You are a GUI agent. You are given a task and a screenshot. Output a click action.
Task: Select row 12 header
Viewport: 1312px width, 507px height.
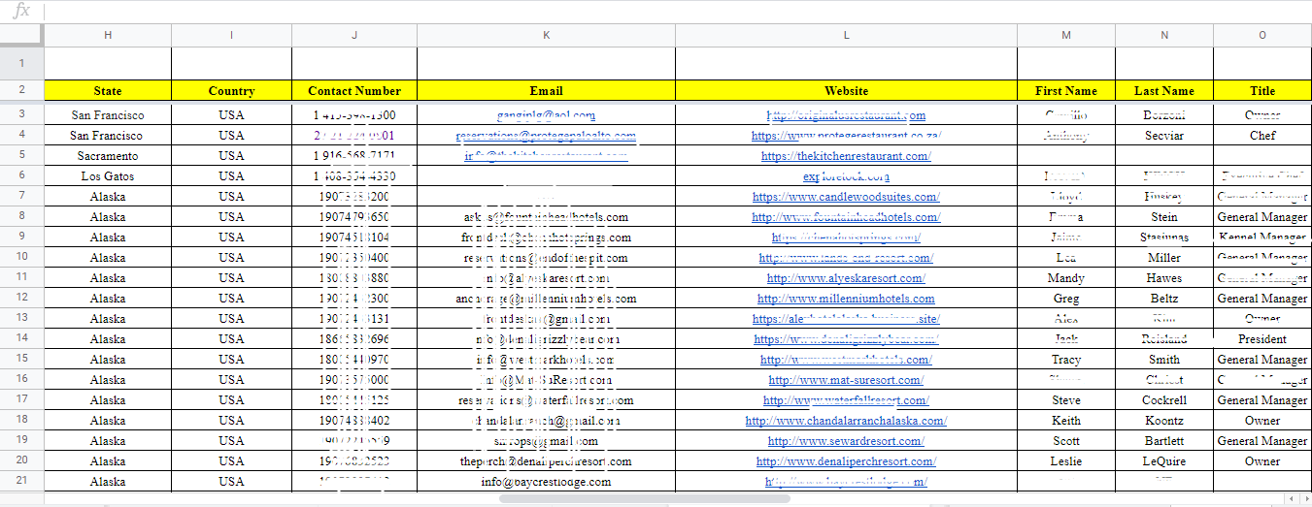click(x=21, y=298)
